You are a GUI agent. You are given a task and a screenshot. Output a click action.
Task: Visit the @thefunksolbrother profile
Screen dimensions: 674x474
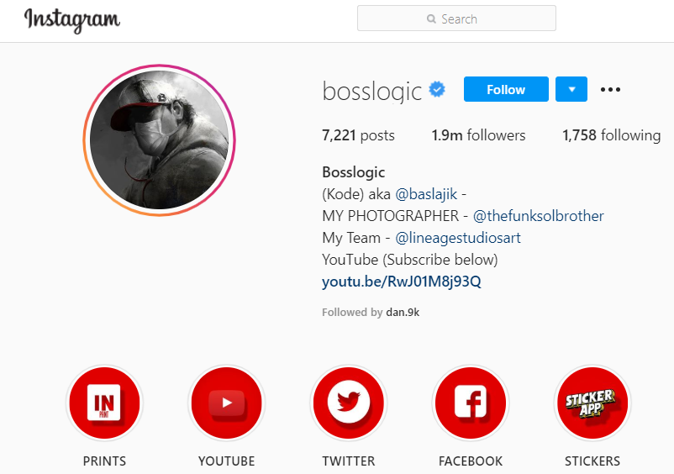pyautogui.click(x=538, y=216)
